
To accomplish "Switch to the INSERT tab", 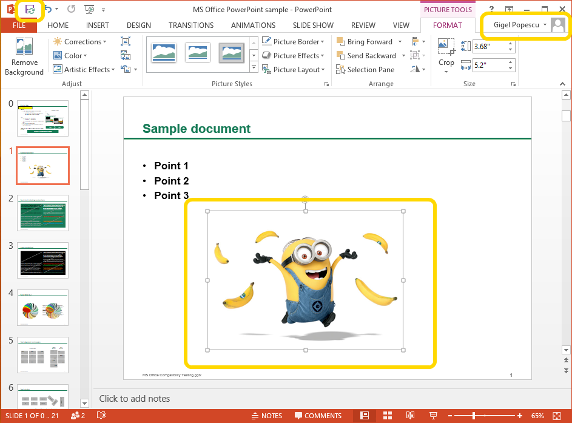I will tap(98, 25).
